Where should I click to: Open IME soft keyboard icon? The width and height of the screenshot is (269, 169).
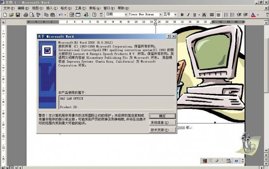229,161
